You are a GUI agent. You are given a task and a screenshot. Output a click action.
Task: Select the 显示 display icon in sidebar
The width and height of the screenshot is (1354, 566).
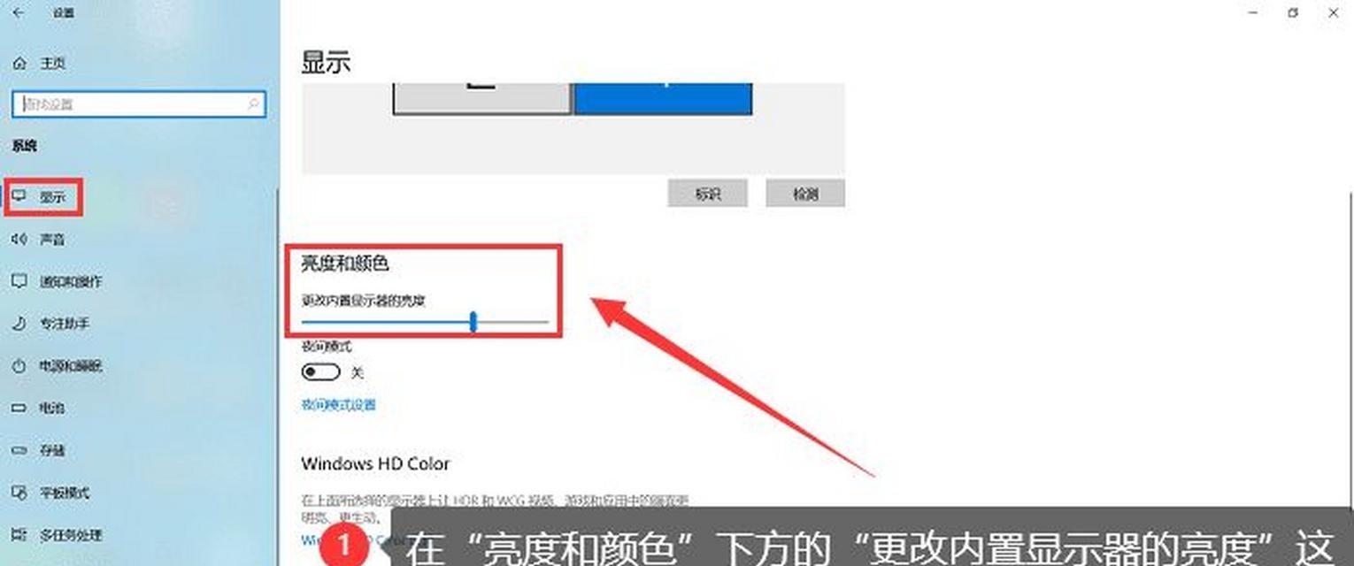pos(20,196)
